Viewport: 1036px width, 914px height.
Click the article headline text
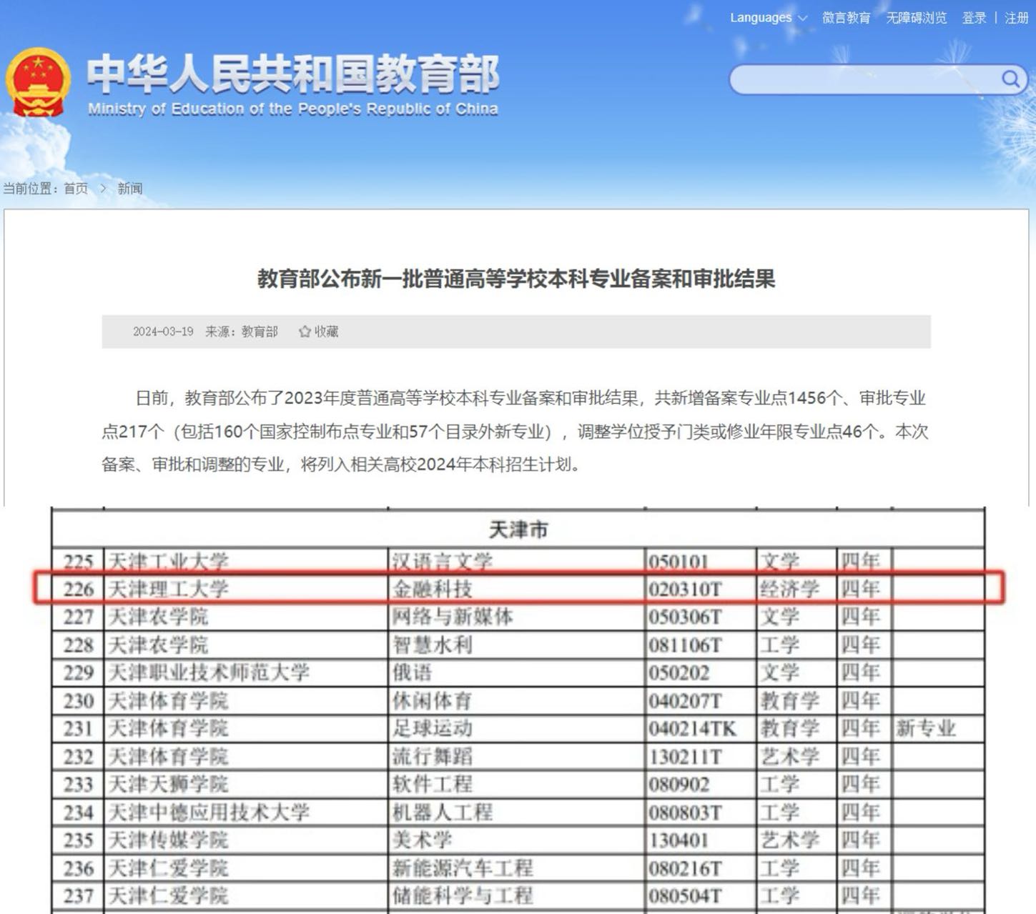pyautogui.click(x=516, y=279)
